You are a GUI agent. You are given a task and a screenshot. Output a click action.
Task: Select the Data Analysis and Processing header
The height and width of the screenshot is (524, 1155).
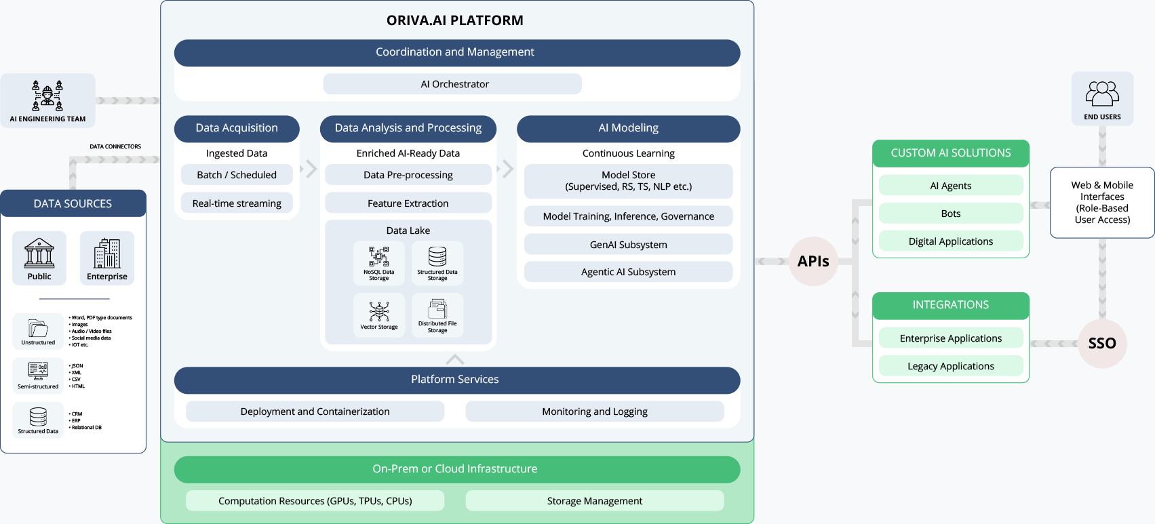[x=408, y=129]
